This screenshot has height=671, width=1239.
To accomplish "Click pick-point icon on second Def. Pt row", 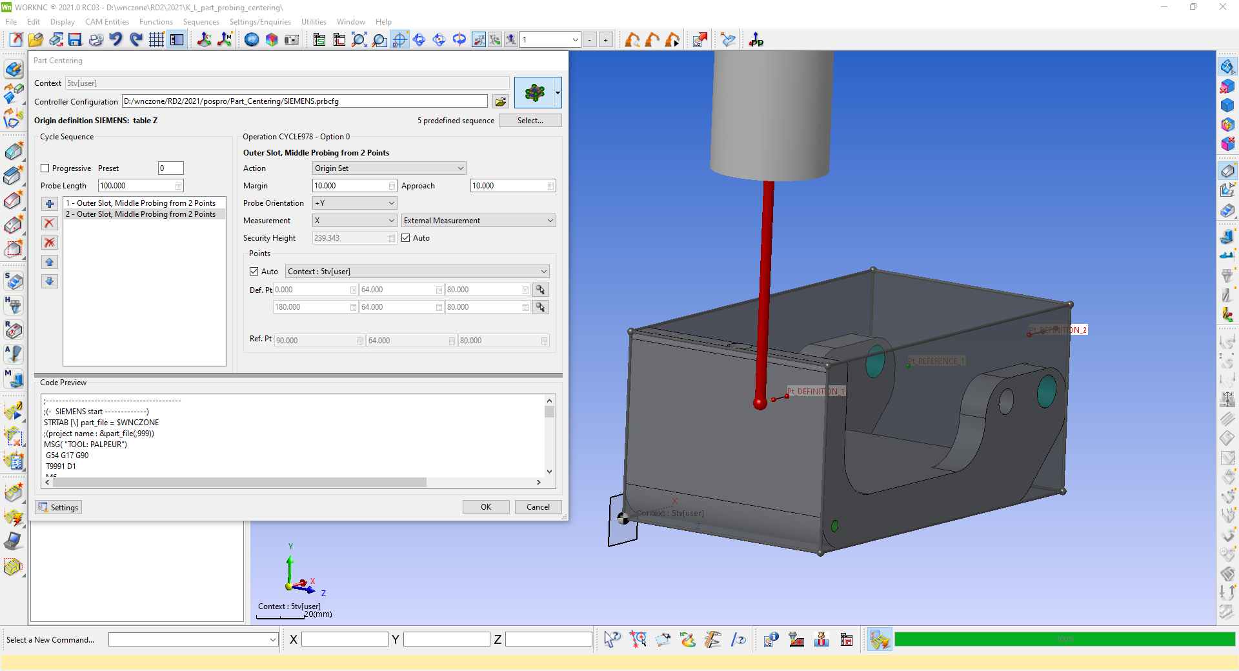I will click(541, 307).
